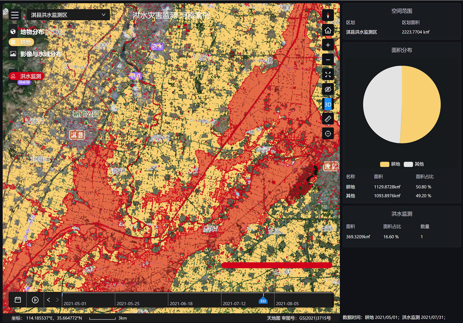Click the 耕地 legend swatch

pyautogui.click(x=384, y=164)
